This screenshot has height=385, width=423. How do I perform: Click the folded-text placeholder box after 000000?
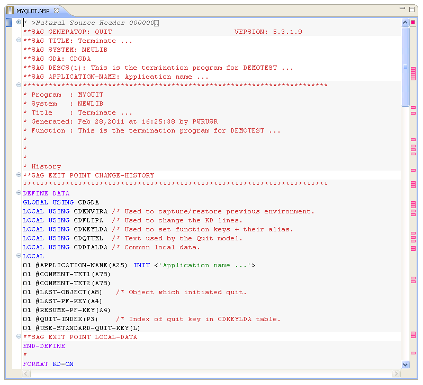156,23
